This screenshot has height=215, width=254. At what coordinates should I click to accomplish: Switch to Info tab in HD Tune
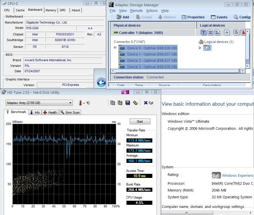tap(35, 112)
